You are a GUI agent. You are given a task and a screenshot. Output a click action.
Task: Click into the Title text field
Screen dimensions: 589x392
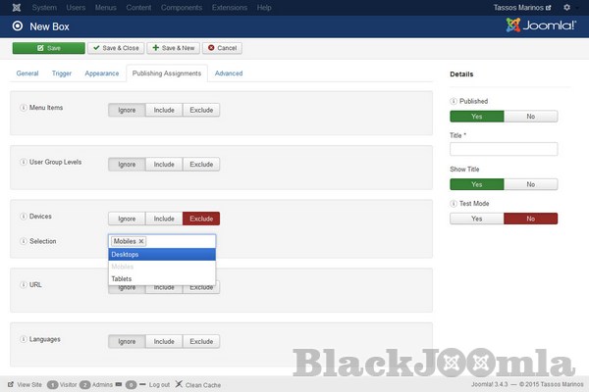tap(503, 149)
